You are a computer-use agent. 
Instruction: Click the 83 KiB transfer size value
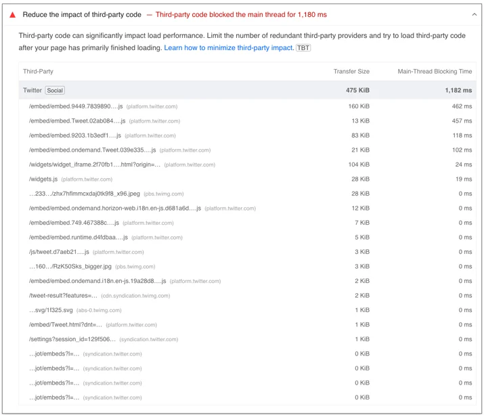tap(360, 135)
